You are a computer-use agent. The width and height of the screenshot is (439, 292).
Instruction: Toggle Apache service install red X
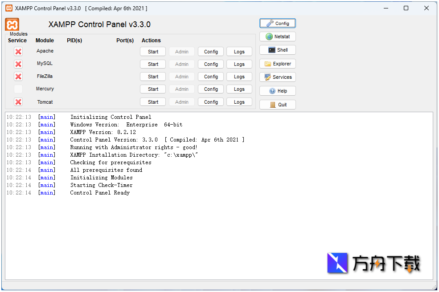point(18,52)
